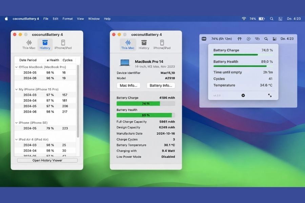Click the Date Period column header
The width and height of the screenshot is (305, 203).
[x=28, y=60]
